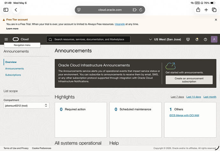
Task: Filter highlights by Last 14 days
Action: click(x=194, y=97)
